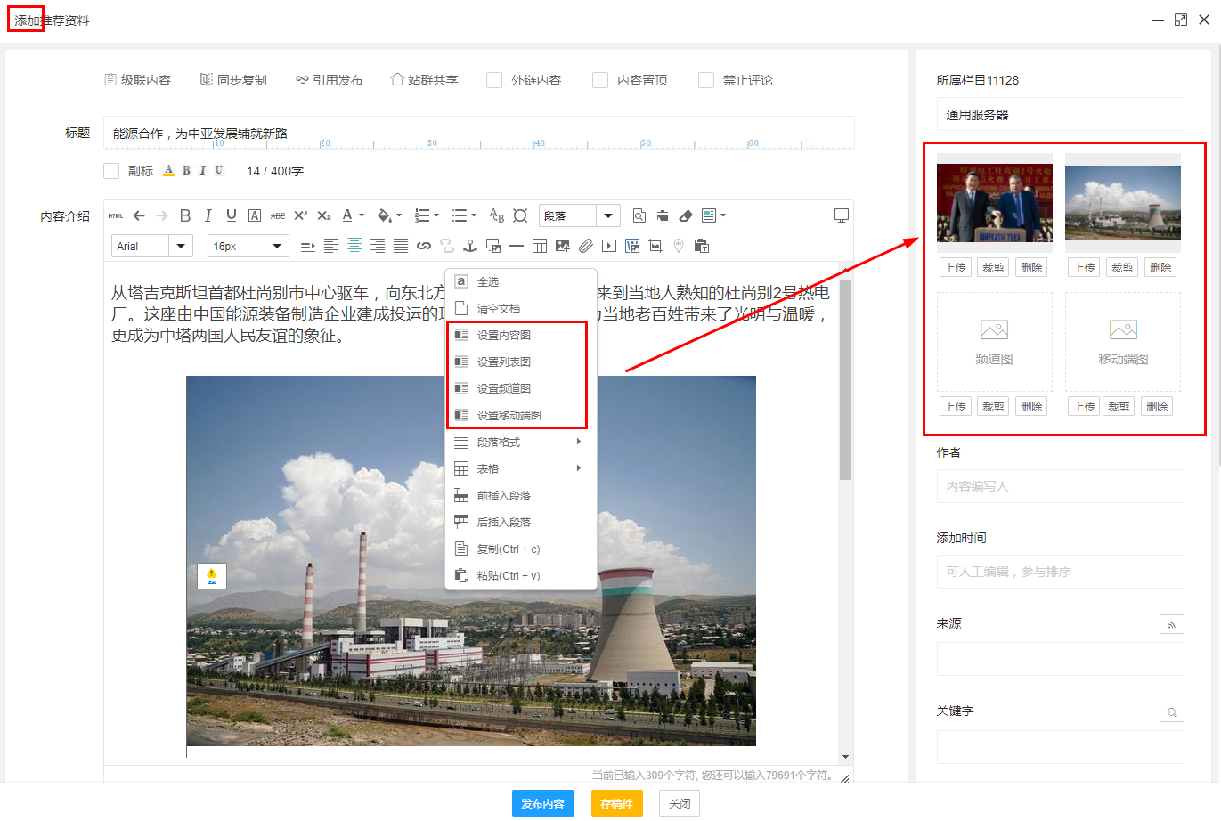Image resolution: width=1221 pixels, height=821 pixels.
Task: Apply strikethrough formatting
Action: tap(278, 215)
